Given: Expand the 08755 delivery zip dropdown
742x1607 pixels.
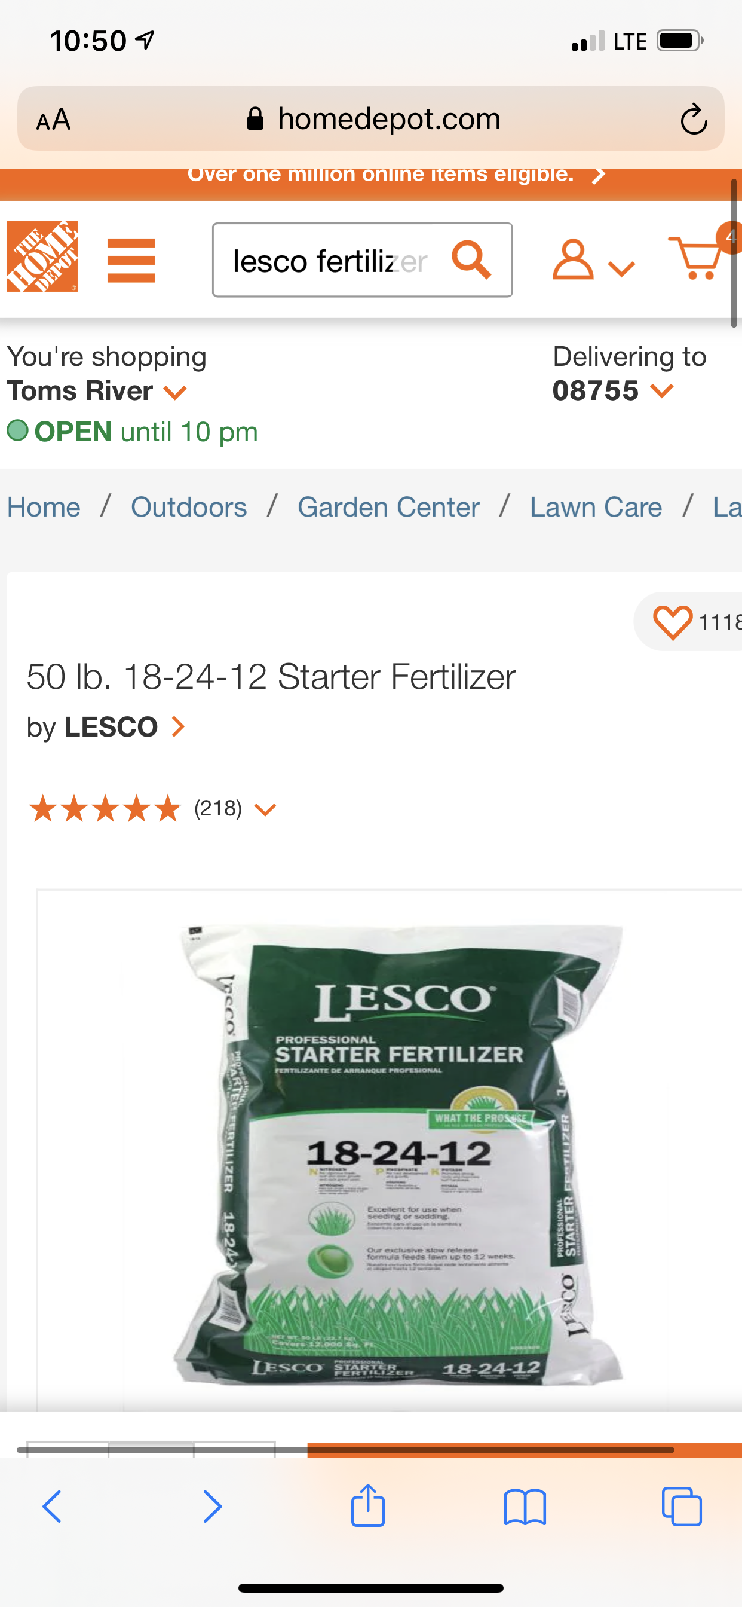Looking at the screenshot, I should pos(613,390).
